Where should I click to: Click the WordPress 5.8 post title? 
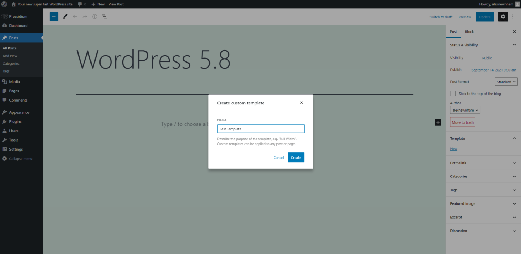pos(153,59)
